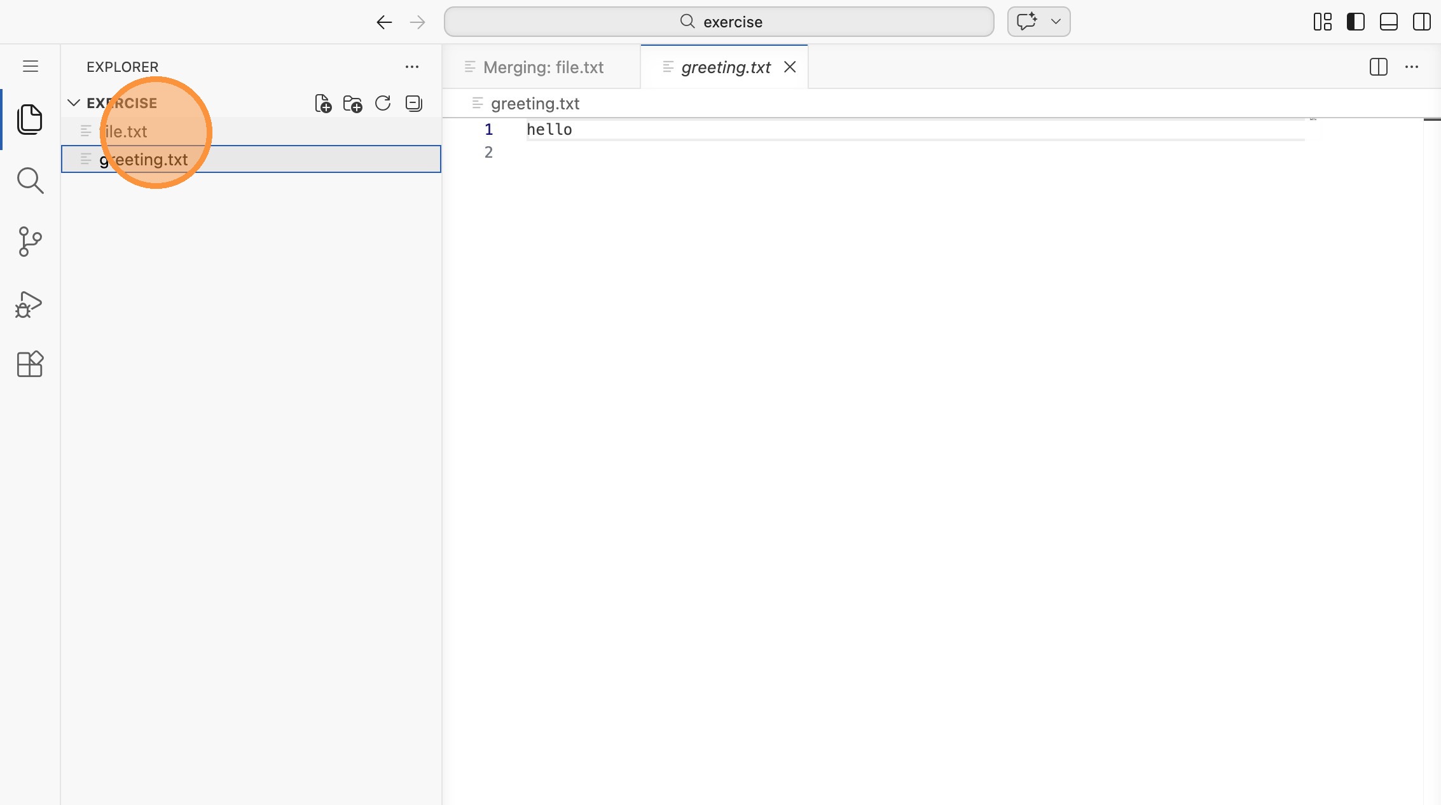Open file.txt in the Explorer tree
Screen dimensions: 1441x805
point(125,132)
